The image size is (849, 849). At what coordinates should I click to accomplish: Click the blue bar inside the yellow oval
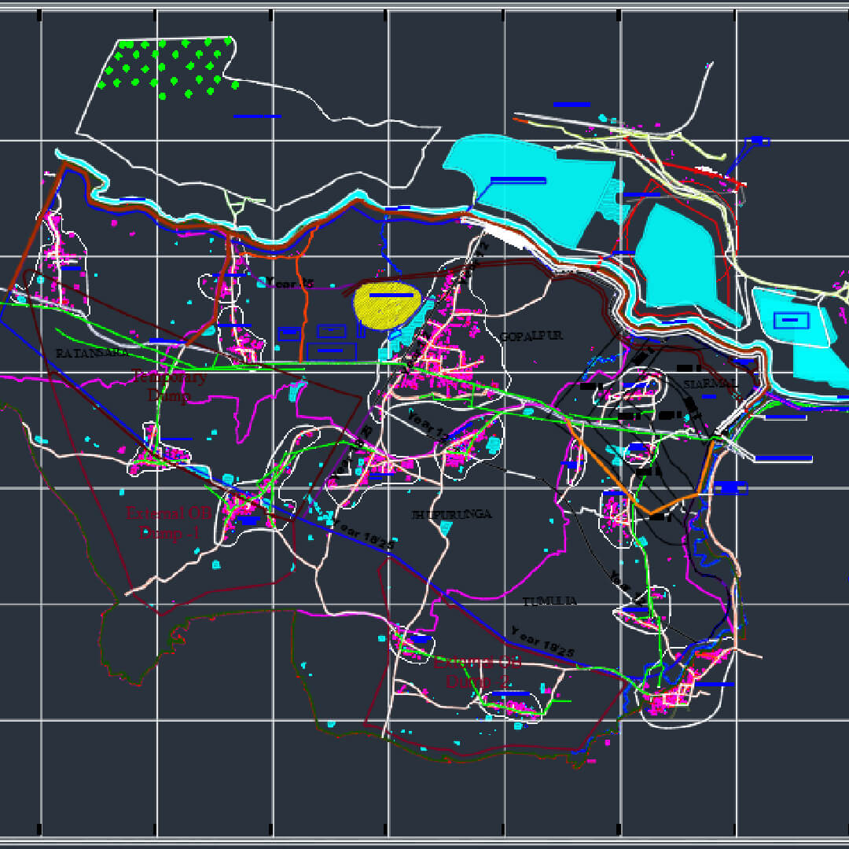pyautogui.click(x=391, y=295)
